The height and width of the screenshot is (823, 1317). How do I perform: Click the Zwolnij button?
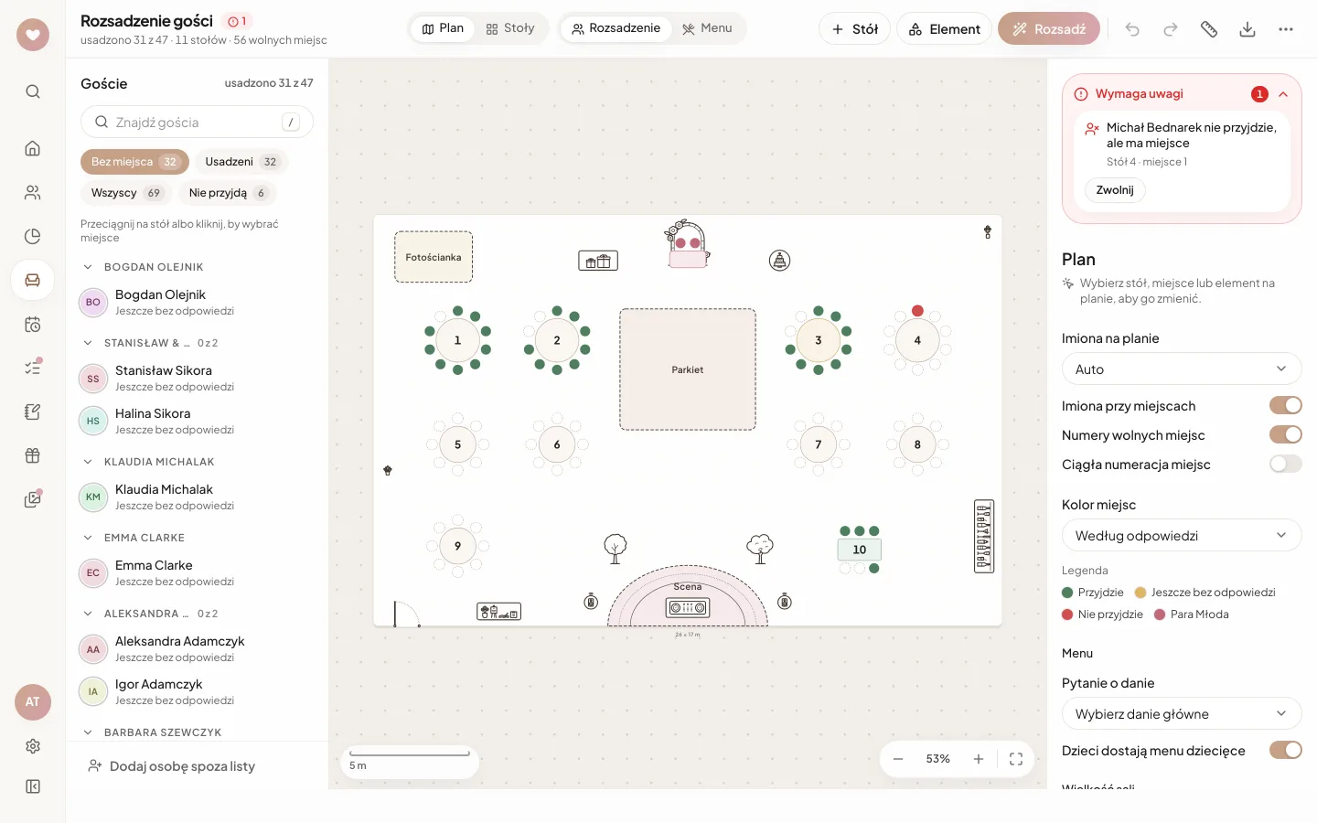[1115, 190]
